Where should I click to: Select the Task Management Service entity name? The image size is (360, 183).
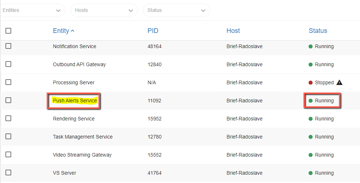pos(83,137)
